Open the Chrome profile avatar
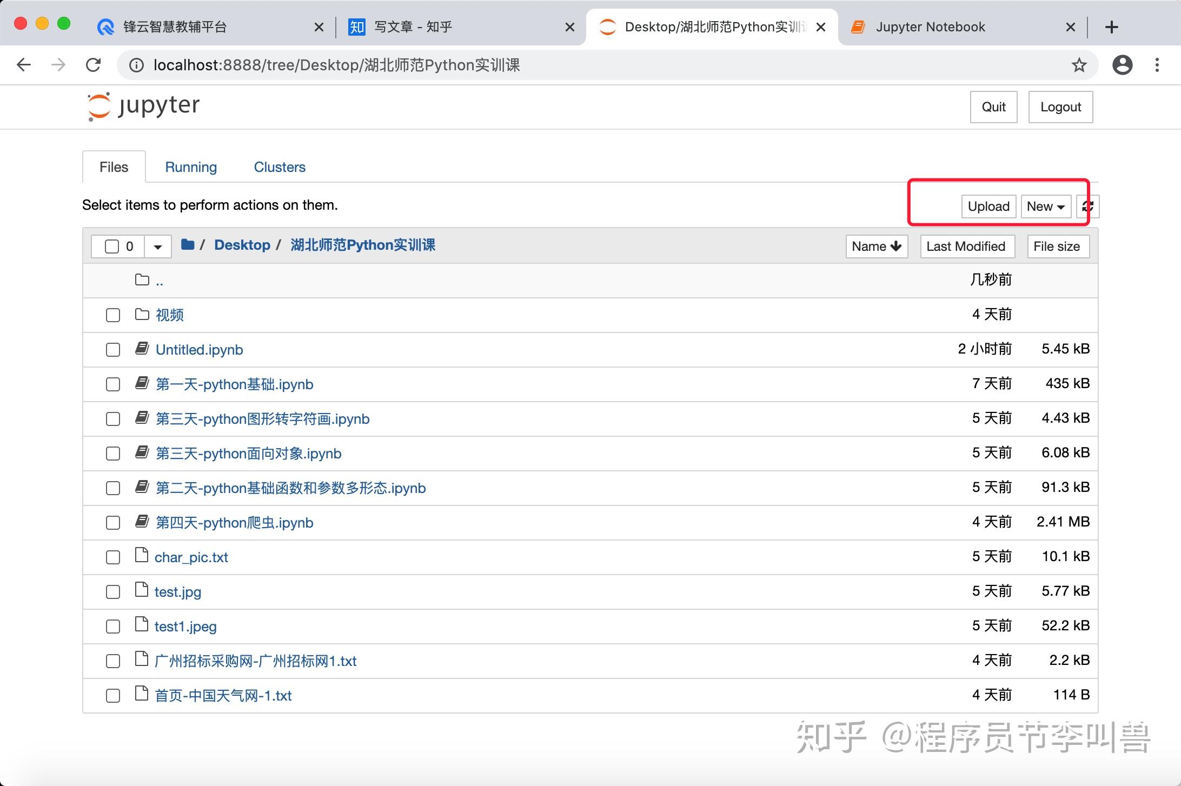1181x786 pixels. [1122, 65]
